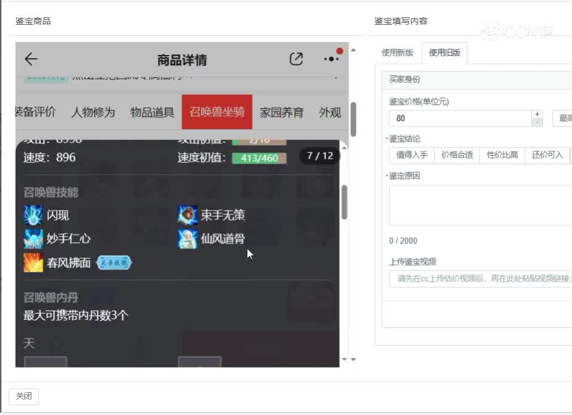
Task: Select the 性价比高 conclusion option
Action: 502,155
